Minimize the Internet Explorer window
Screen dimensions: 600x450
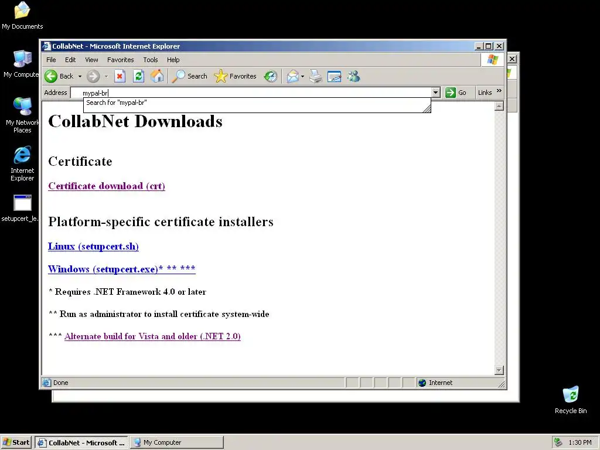[479, 46]
